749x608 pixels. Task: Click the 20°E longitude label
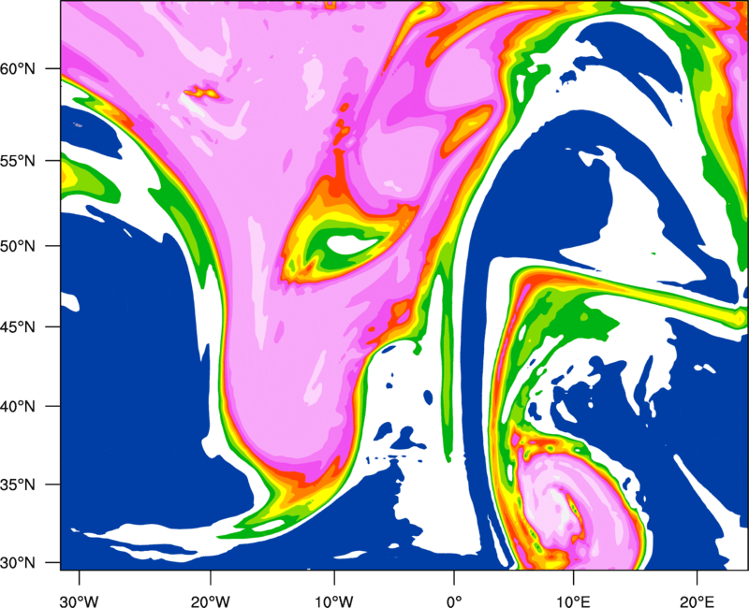coord(697,601)
